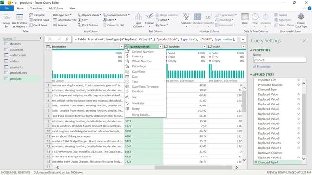Delete the Changed Type1 step
The width and height of the screenshot is (312, 175).
click(255, 162)
